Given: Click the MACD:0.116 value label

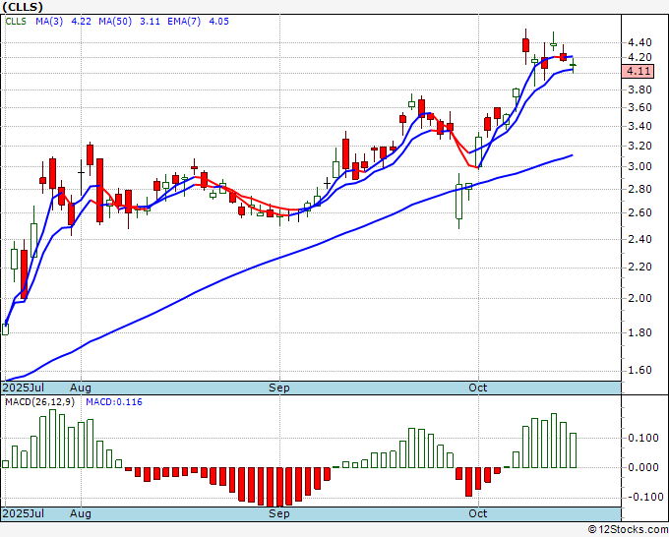Looking at the screenshot, I should coord(114,402).
